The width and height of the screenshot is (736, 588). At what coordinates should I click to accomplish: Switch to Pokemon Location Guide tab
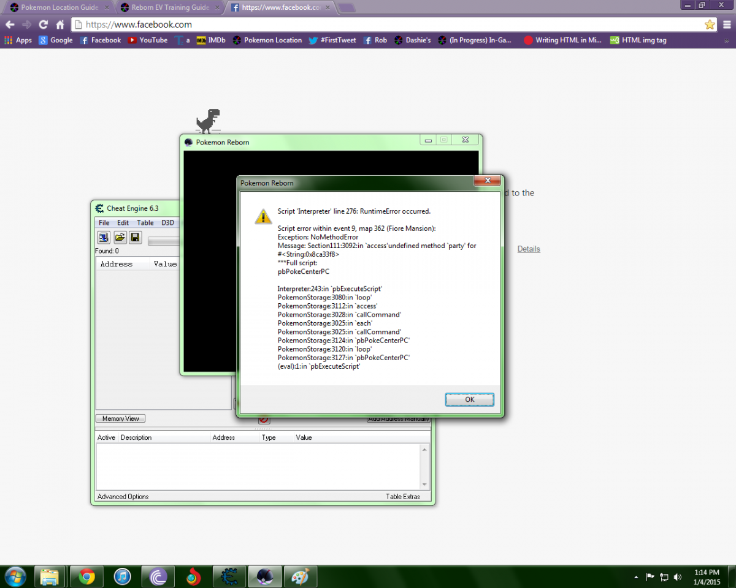58,7
